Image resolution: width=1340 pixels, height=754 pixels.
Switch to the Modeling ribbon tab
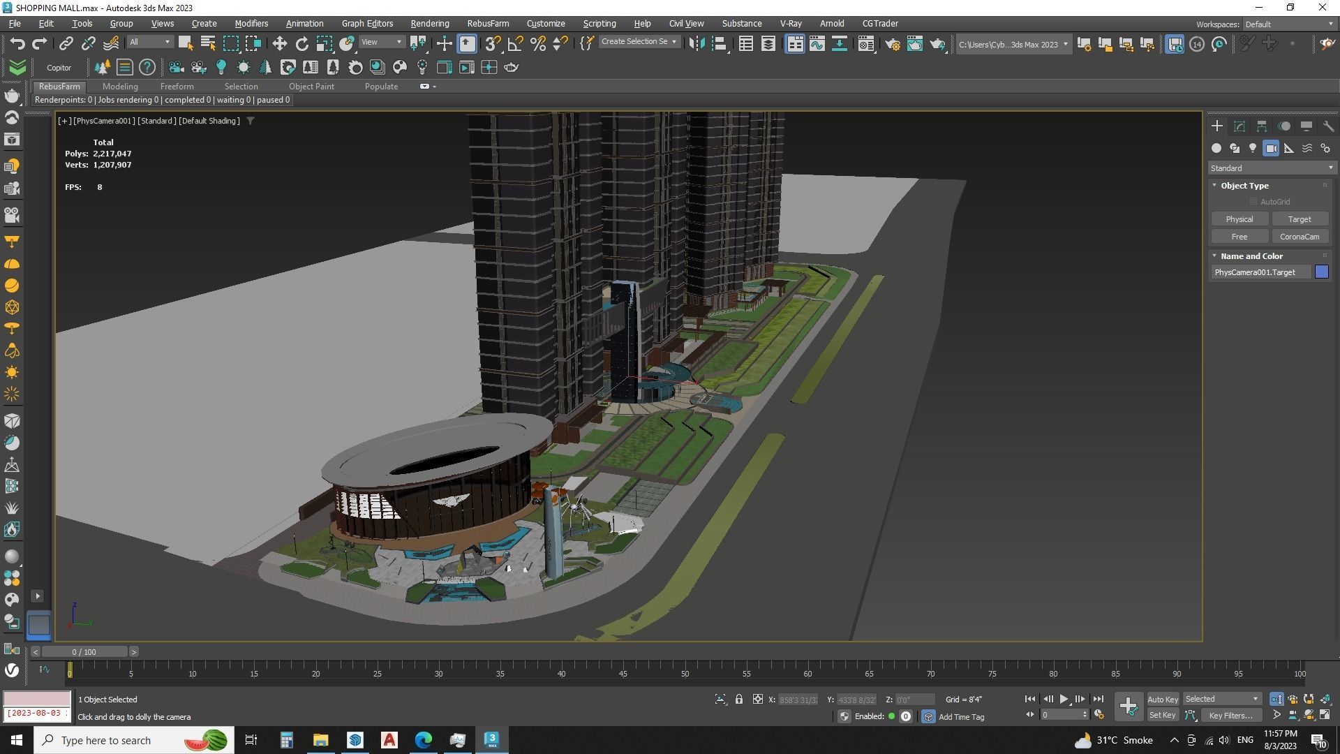coord(120,87)
